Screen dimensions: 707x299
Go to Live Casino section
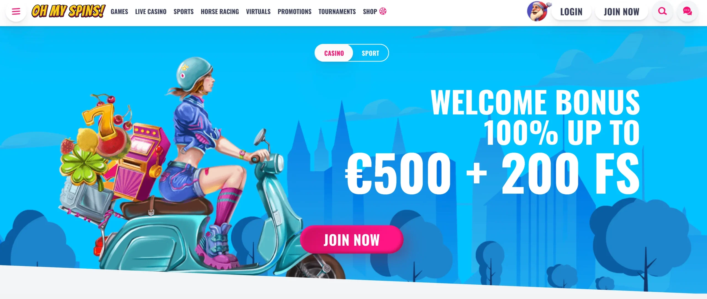[x=151, y=12]
